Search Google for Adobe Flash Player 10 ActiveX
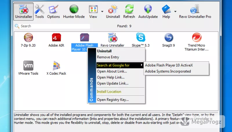This screenshot has height=132, width=232. click(x=176, y=65)
